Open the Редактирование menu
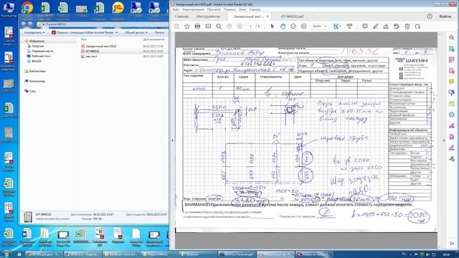This screenshot has width=459, height=258. point(193,9)
